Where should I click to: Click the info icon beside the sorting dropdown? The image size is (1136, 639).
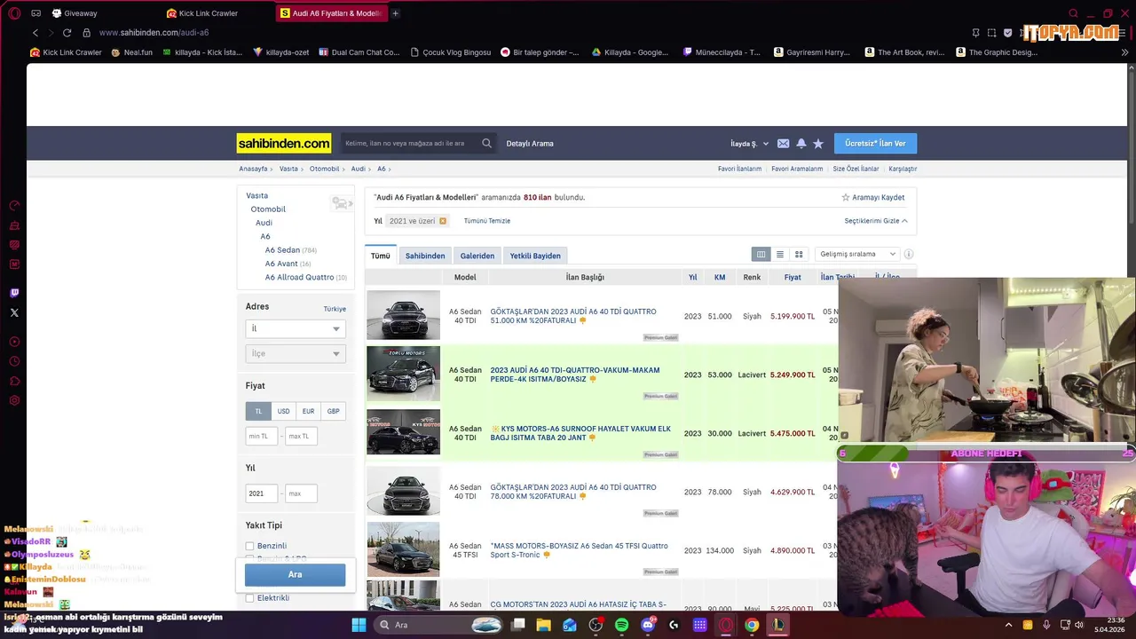pos(909,255)
